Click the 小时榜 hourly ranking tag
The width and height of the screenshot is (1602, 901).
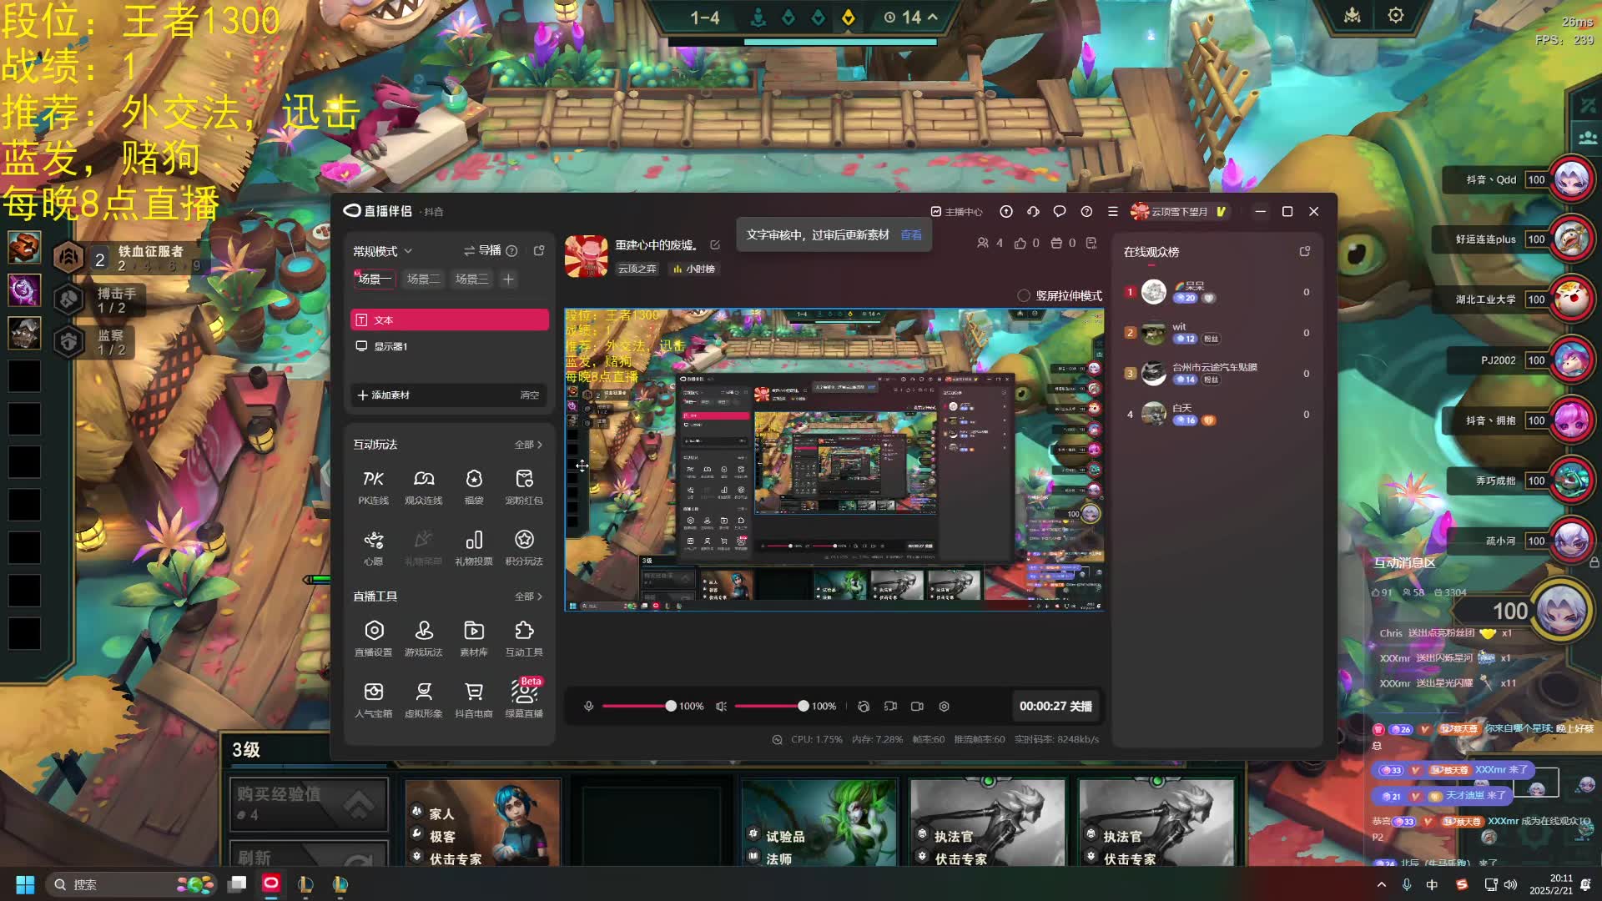click(x=694, y=269)
